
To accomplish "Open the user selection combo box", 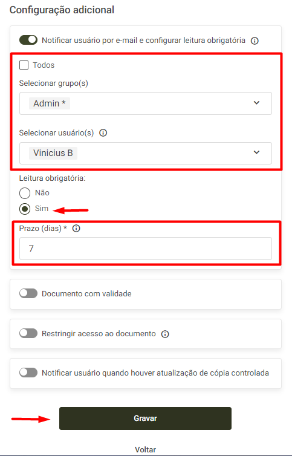I will pyautogui.click(x=146, y=153).
